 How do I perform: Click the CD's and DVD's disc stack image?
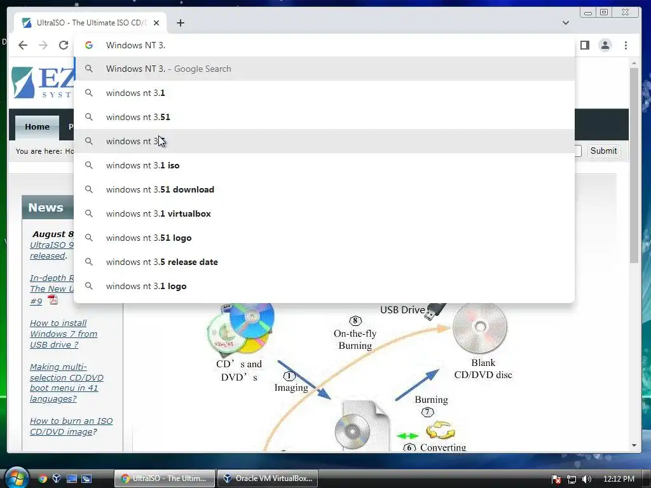pyautogui.click(x=241, y=329)
